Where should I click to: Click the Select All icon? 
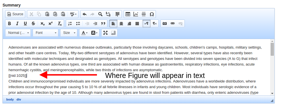(x=117, y=14)
